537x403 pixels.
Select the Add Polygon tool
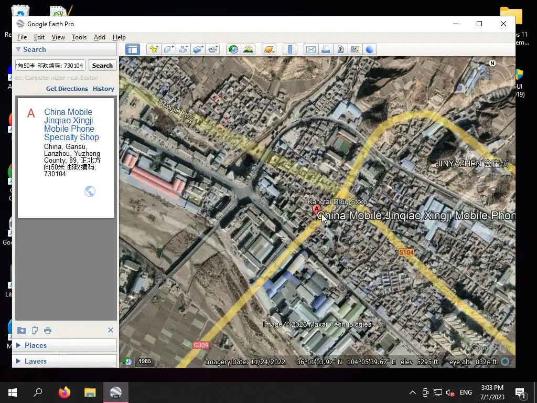point(168,49)
